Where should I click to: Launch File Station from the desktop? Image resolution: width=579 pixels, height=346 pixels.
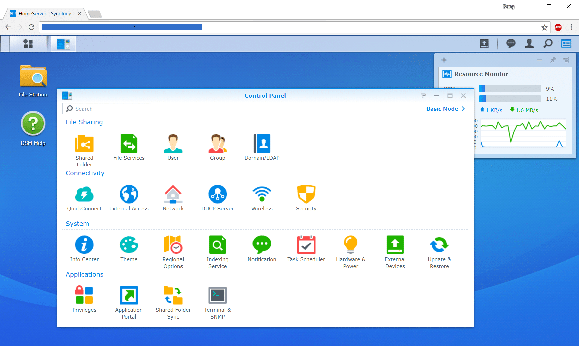pos(33,81)
